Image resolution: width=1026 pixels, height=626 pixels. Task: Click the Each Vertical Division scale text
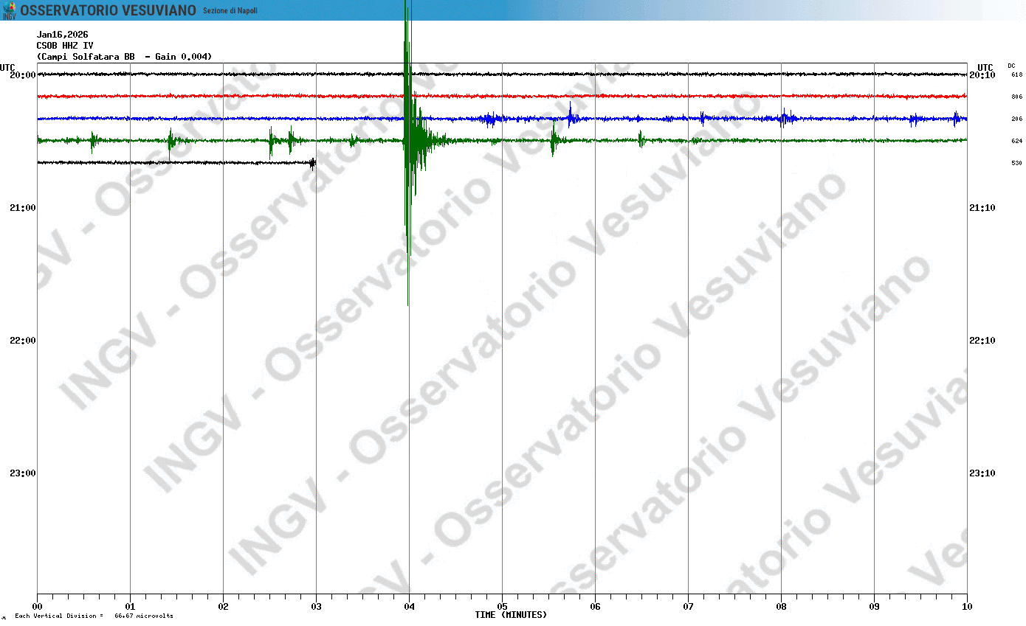tap(93, 616)
